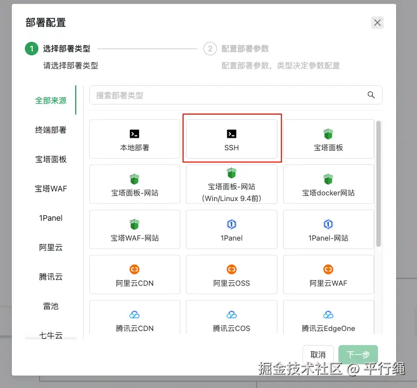
Task: Click the cloud icon above 腾讯云CDN
Action: point(134,315)
